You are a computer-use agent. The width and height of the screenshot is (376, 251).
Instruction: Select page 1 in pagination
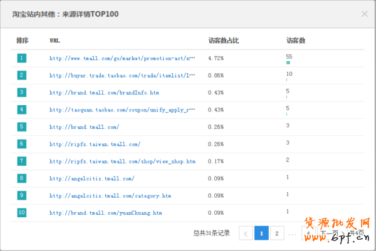click(261, 233)
